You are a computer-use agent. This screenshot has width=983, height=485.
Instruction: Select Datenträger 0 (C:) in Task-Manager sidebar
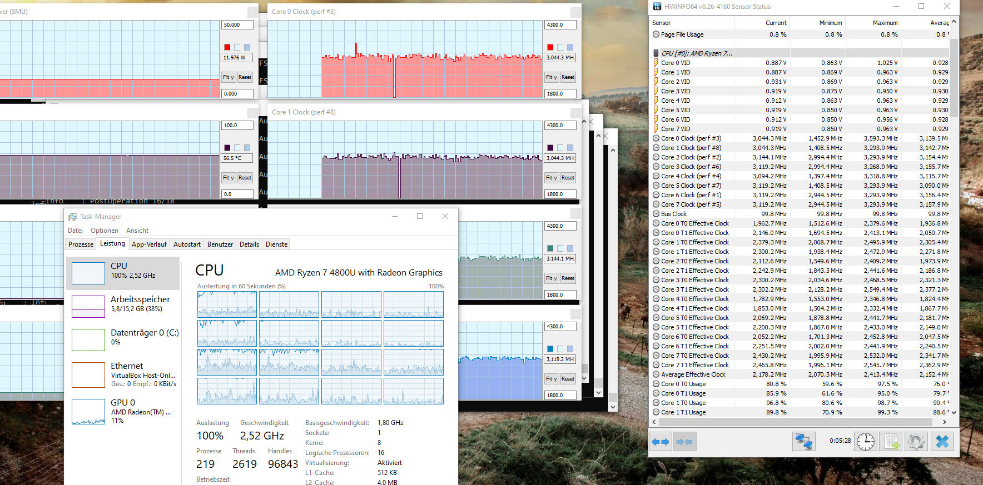pyautogui.click(x=123, y=339)
